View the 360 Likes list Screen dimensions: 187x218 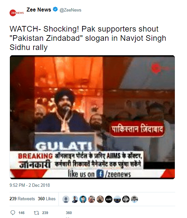[47, 199]
